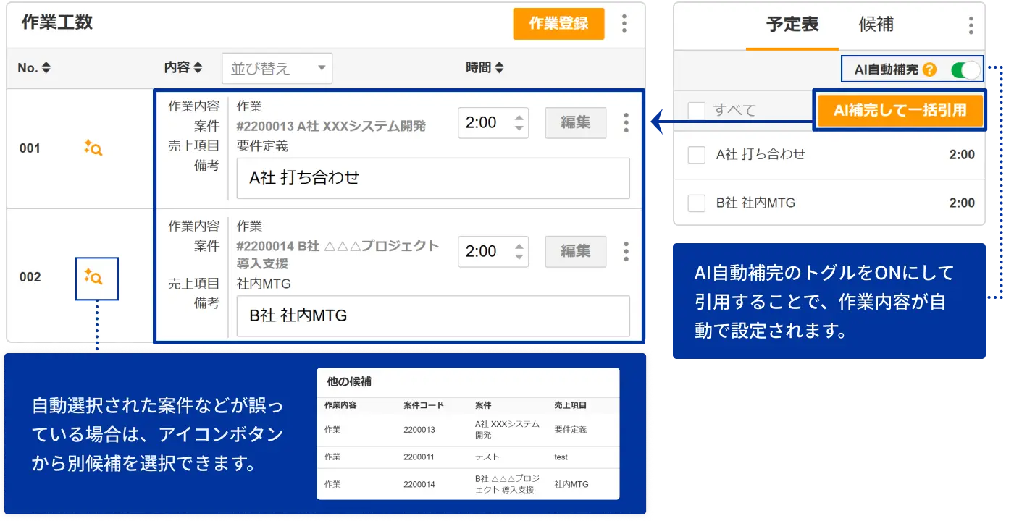This screenshot has width=1014, height=521.
Task: Click project text #2200013 A社 XXXシステム開発
Action: 332,127
